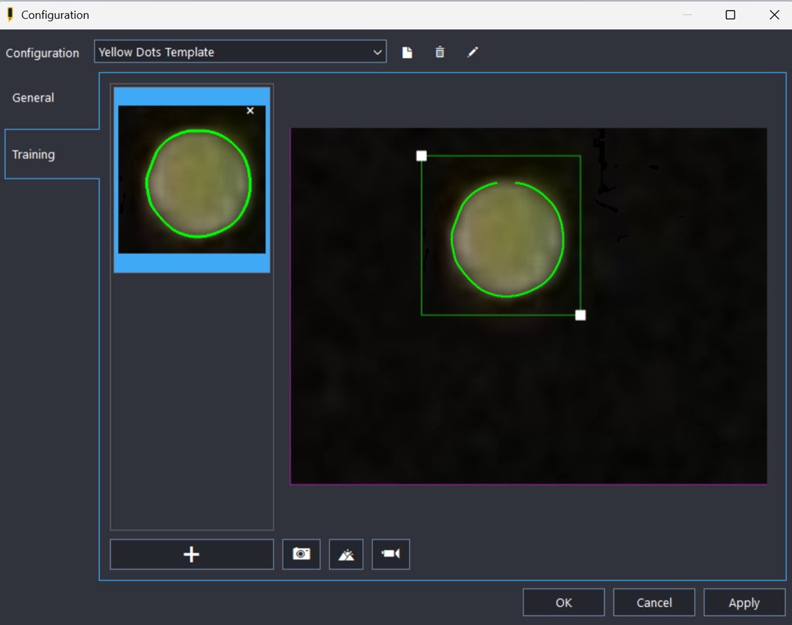
Task: Load an image using the landscape icon
Action: point(346,554)
